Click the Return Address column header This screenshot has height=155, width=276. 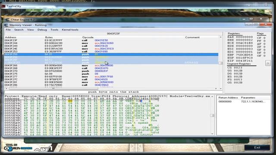pyautogui.click(x=228, y=98)
